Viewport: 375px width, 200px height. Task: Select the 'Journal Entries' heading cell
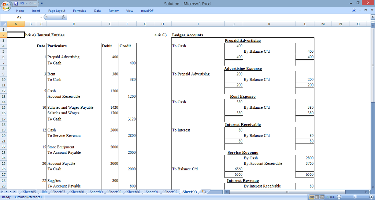(x=51, y=35)
